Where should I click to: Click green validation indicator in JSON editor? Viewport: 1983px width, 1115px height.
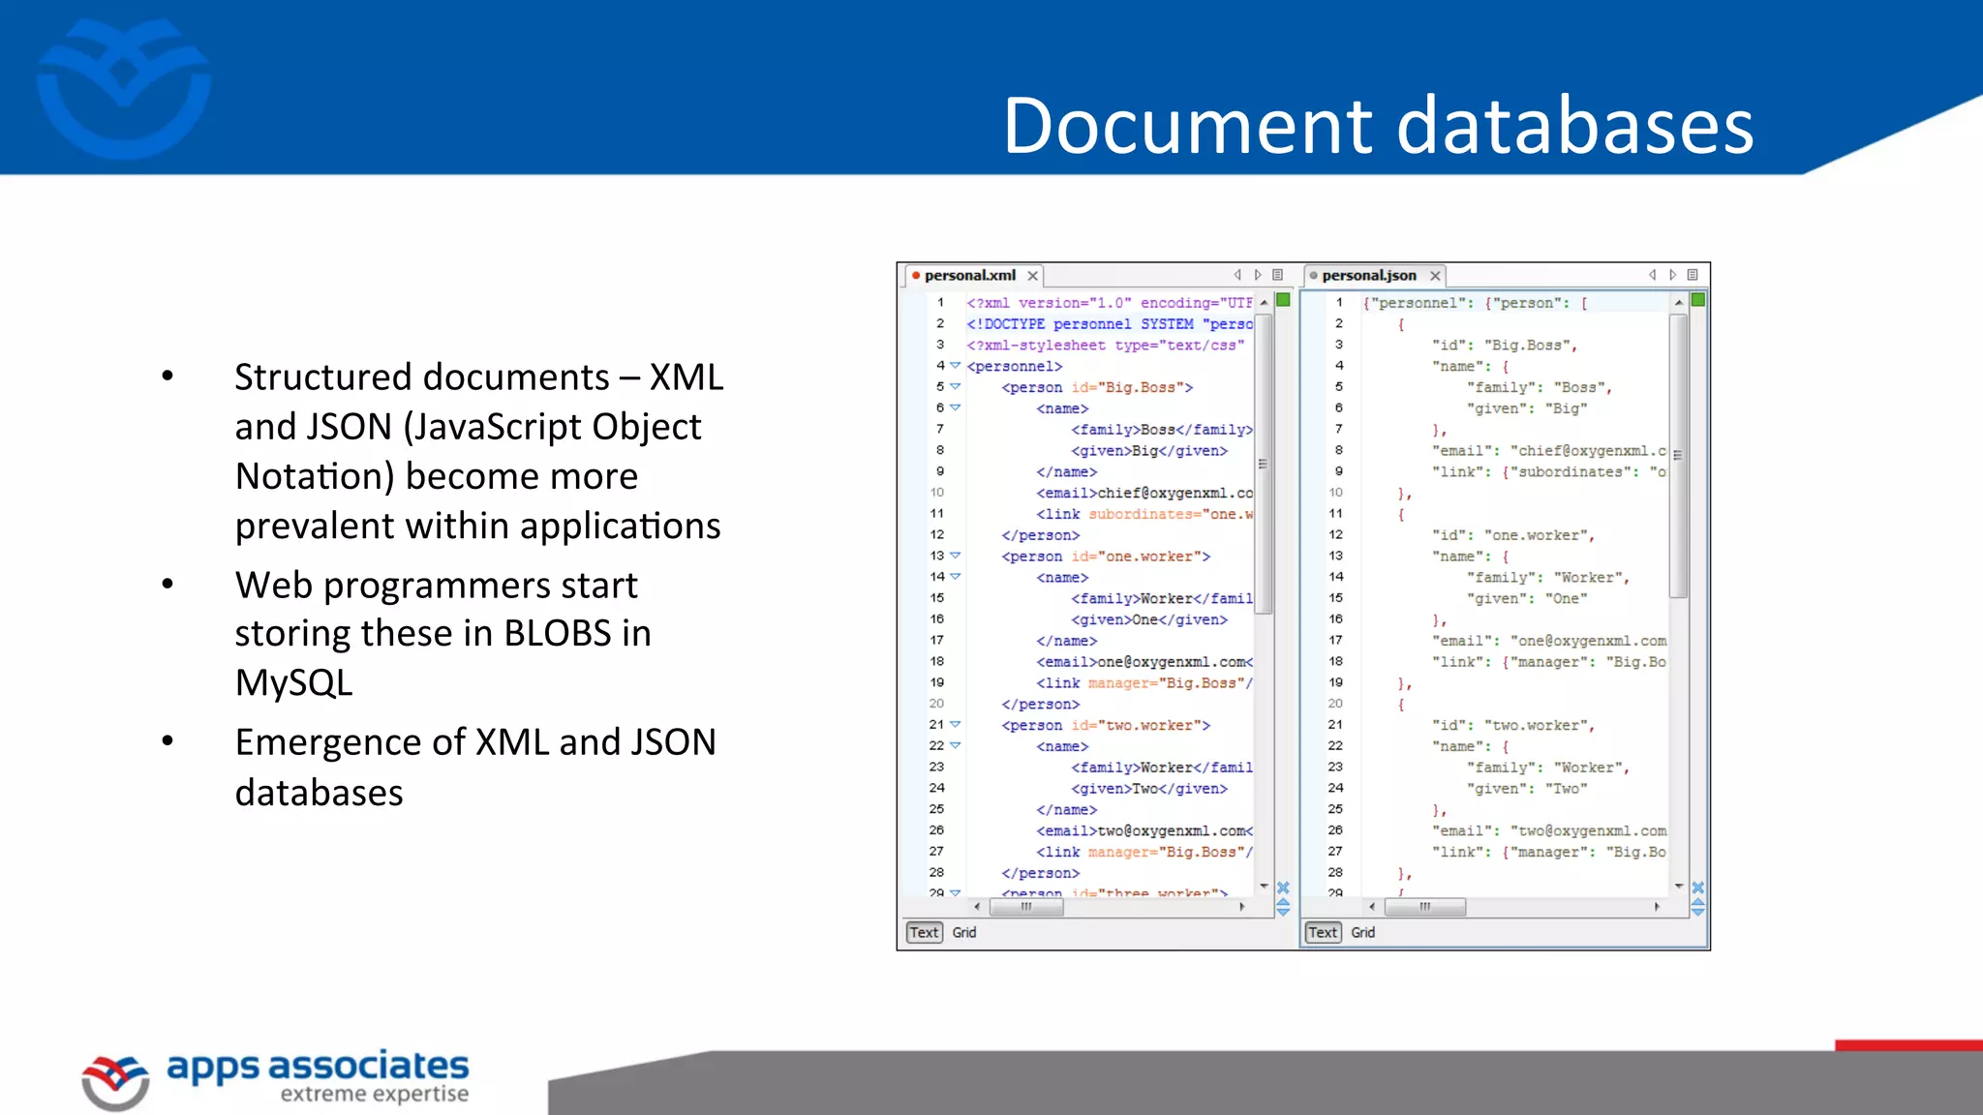1697,300
